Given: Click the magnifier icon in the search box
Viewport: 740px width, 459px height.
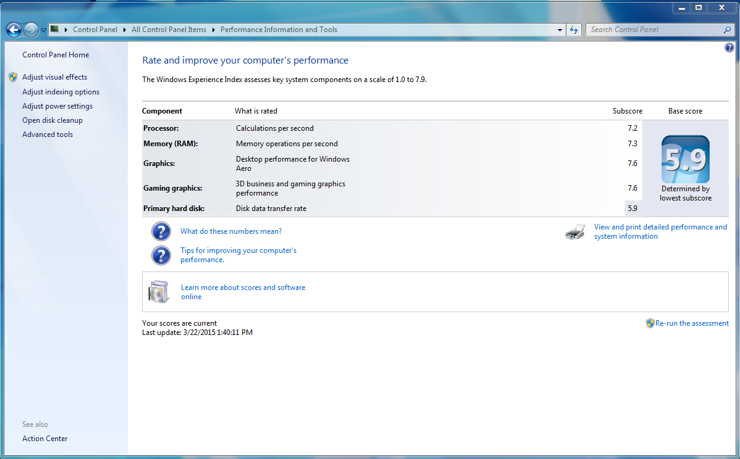Looking at the screenshot, I should pos(727,30).
